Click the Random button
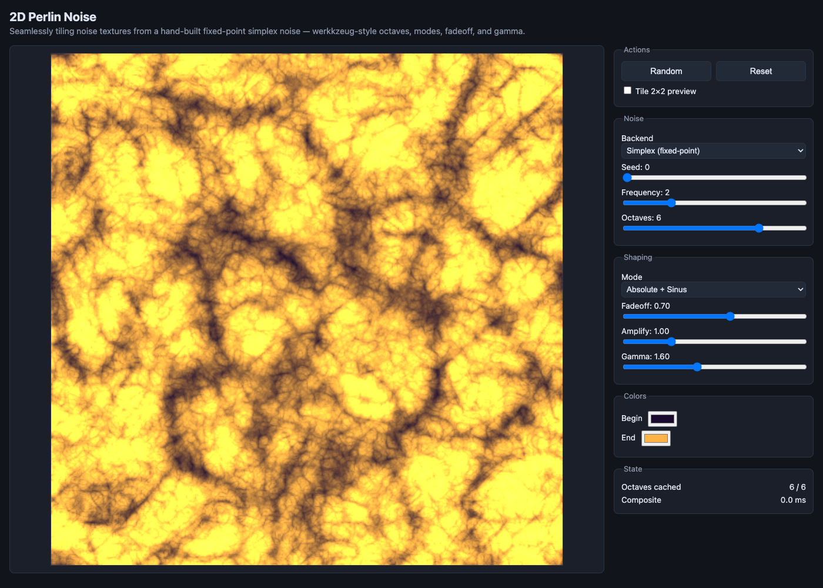823x588 pixels. point(666,71)
